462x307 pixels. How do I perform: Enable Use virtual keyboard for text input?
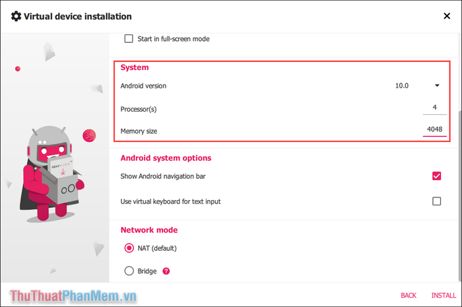436,201
